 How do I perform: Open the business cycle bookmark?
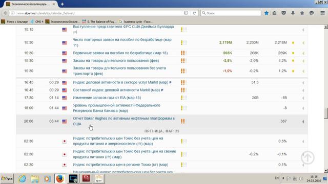click(x=135, y=21)
